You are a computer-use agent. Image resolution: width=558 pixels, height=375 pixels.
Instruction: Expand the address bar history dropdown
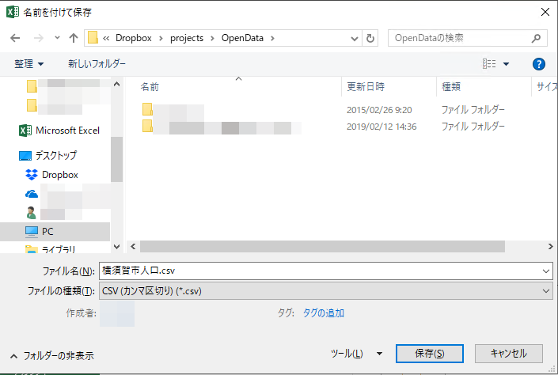coord(353,38)
